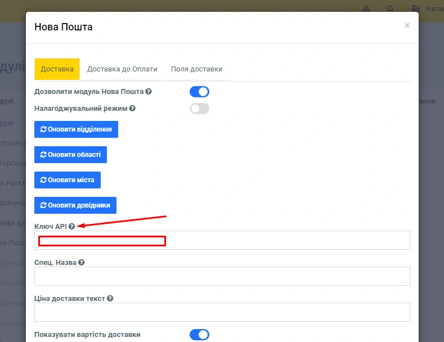The height and width of the screenshot is (342, 444).
Task: Click help icon next to Ключ API
Action: 71,226
